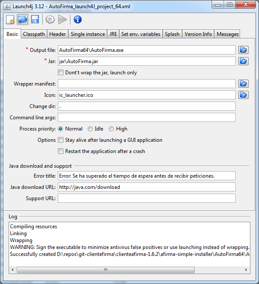Browse for the Wrapper manifest

click(243, 83)
